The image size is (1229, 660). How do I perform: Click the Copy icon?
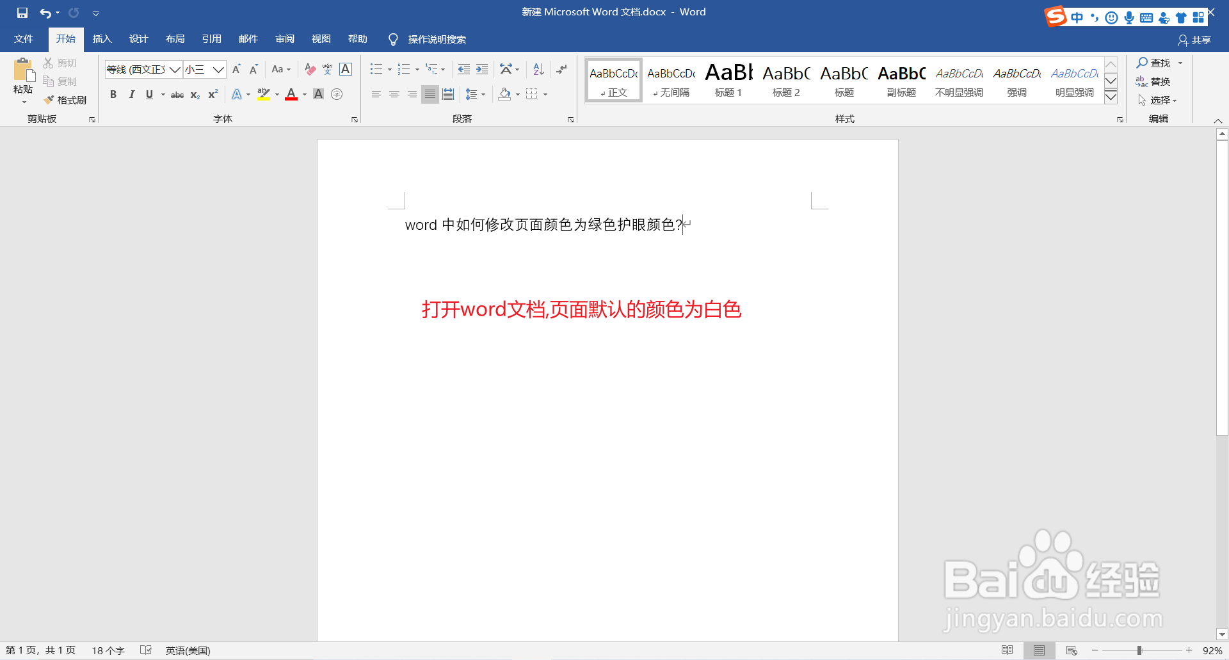[x=48, y=81]
